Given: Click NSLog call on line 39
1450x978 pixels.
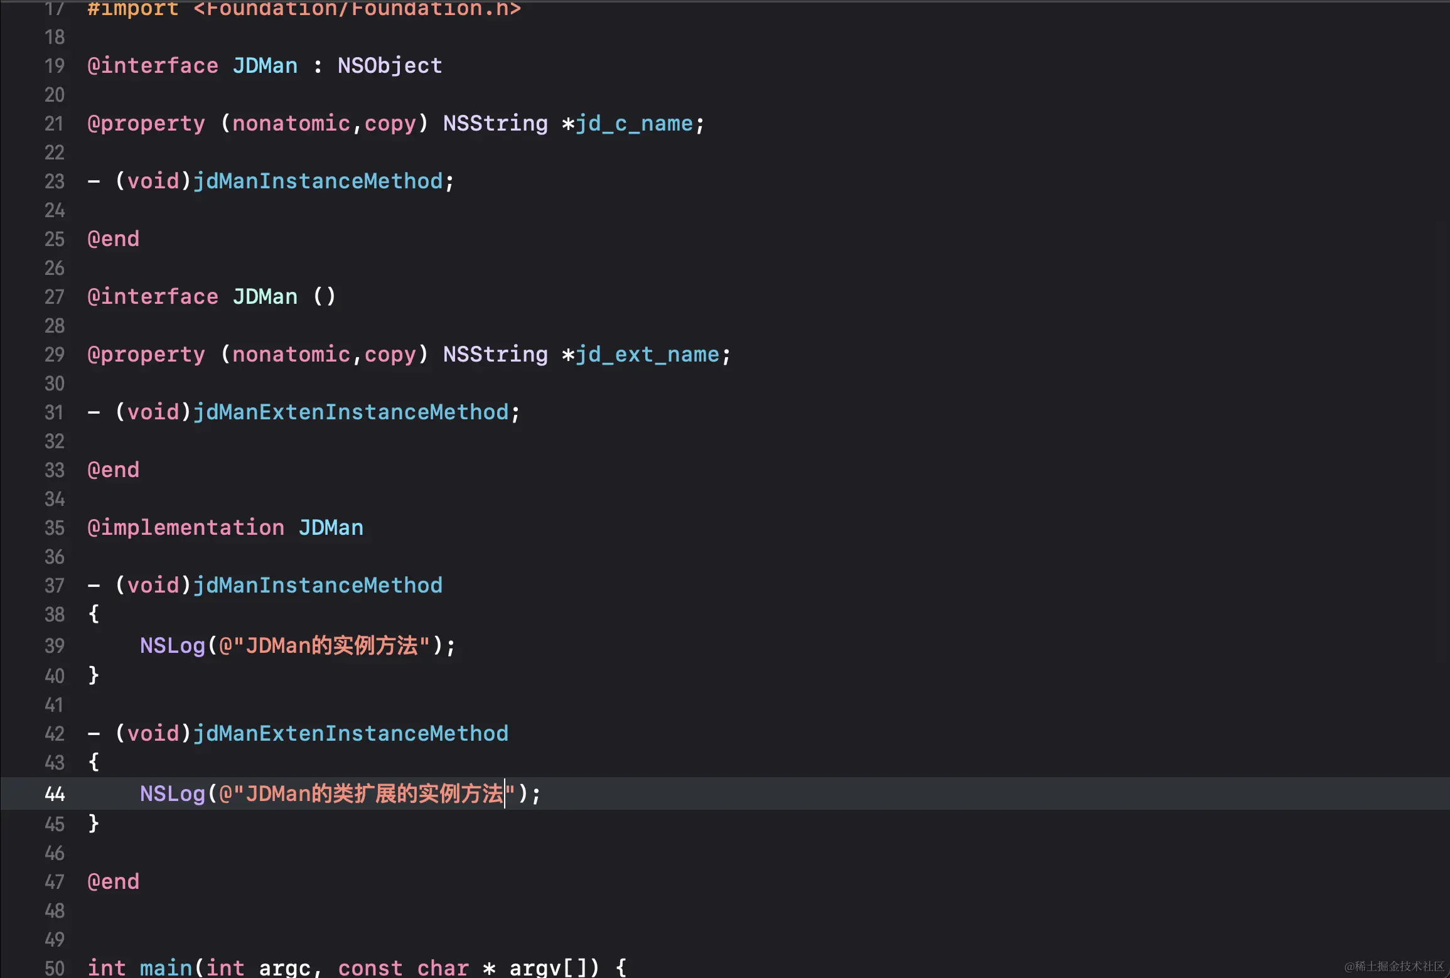Looking at the screenshot, I should coord(173,646).
